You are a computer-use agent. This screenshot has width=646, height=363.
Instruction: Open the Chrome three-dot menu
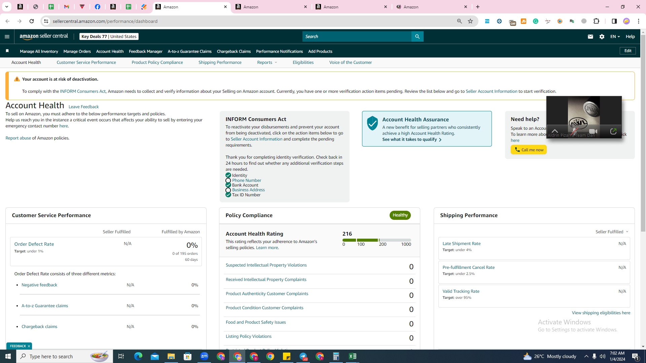click(639, 21)
